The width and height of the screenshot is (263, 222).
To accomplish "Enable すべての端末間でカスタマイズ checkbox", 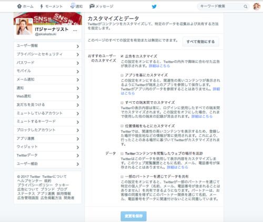I will pos(122,103).
